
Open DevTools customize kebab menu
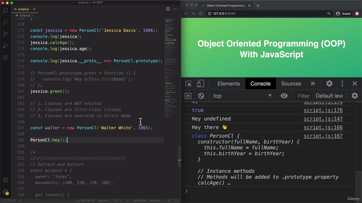click(342, 84)
